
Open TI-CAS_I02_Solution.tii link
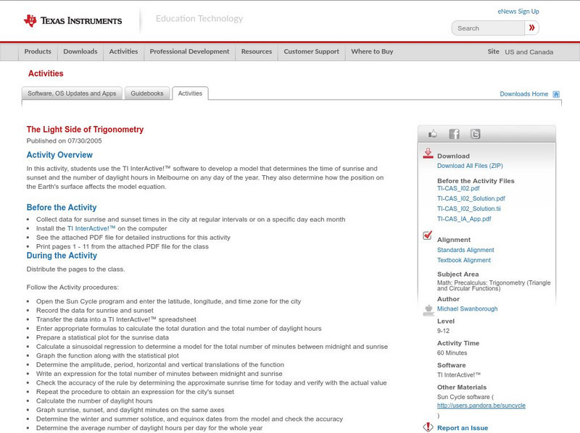point(469,209)
